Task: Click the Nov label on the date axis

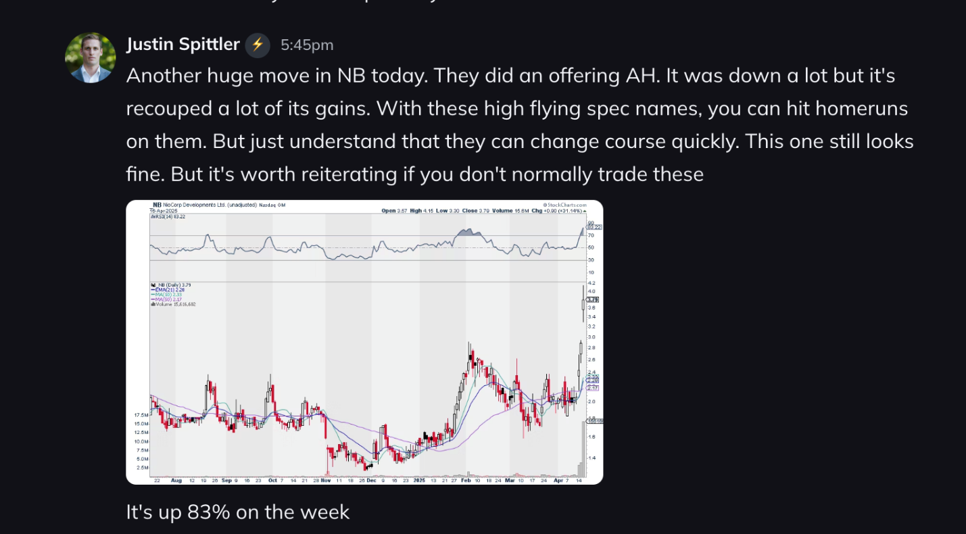Action: click(x=326, y=480)
